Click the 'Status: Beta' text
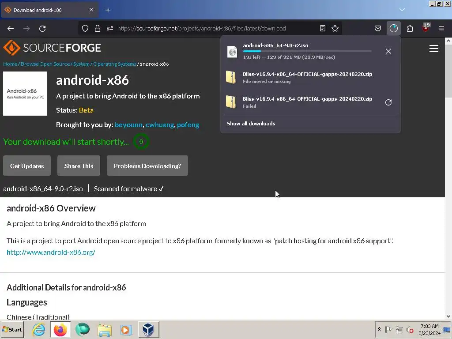This screenshot has width=452, height=339. pos(75,110)
